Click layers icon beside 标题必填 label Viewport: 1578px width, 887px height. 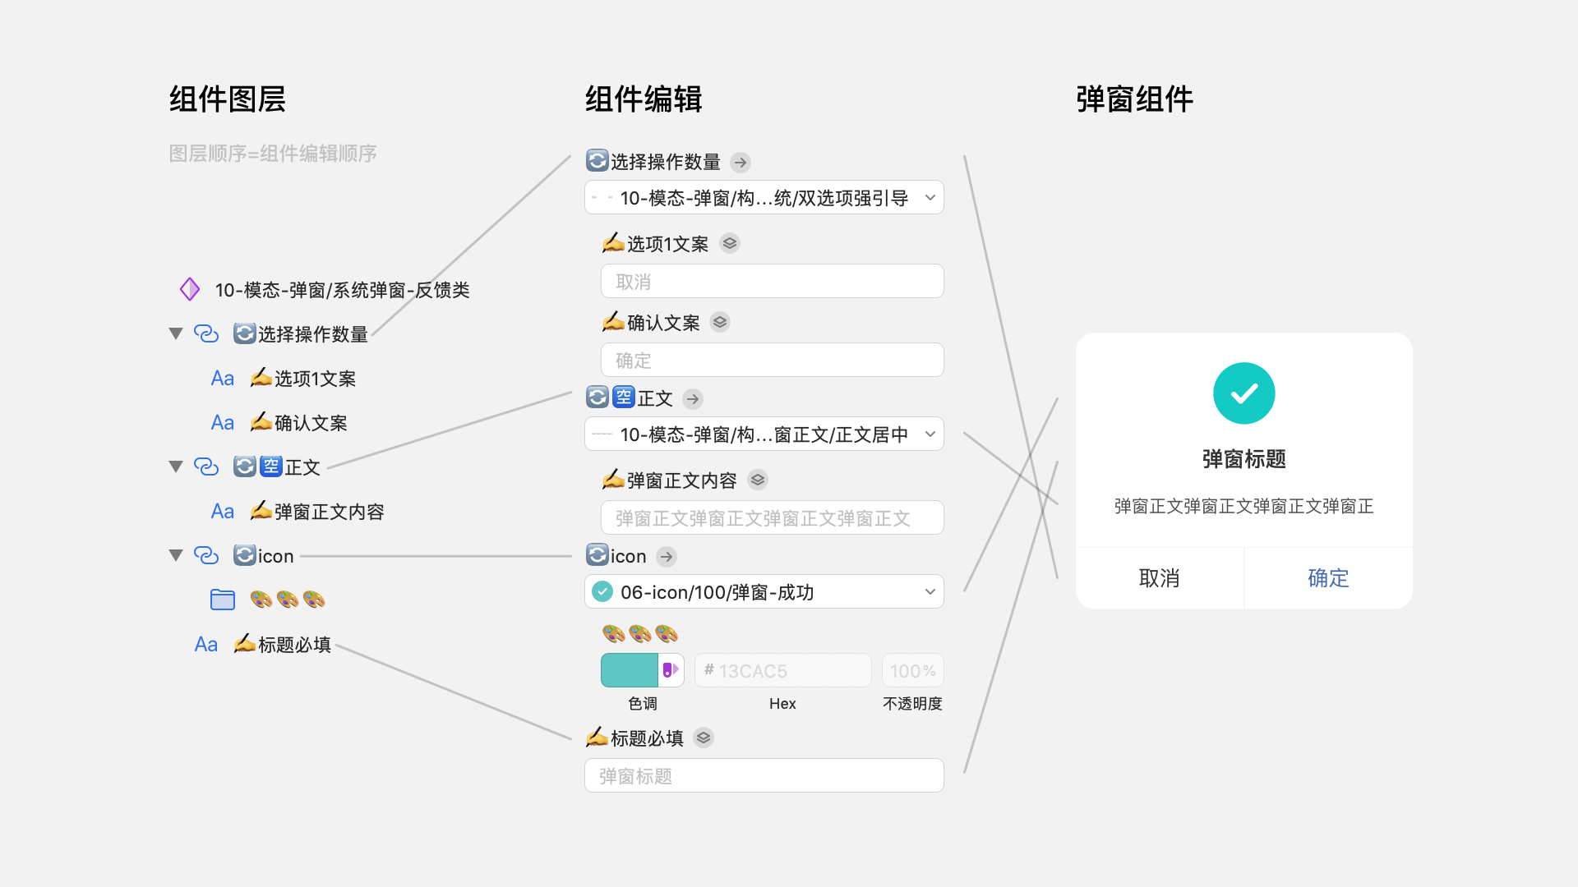tap(704, 738)
